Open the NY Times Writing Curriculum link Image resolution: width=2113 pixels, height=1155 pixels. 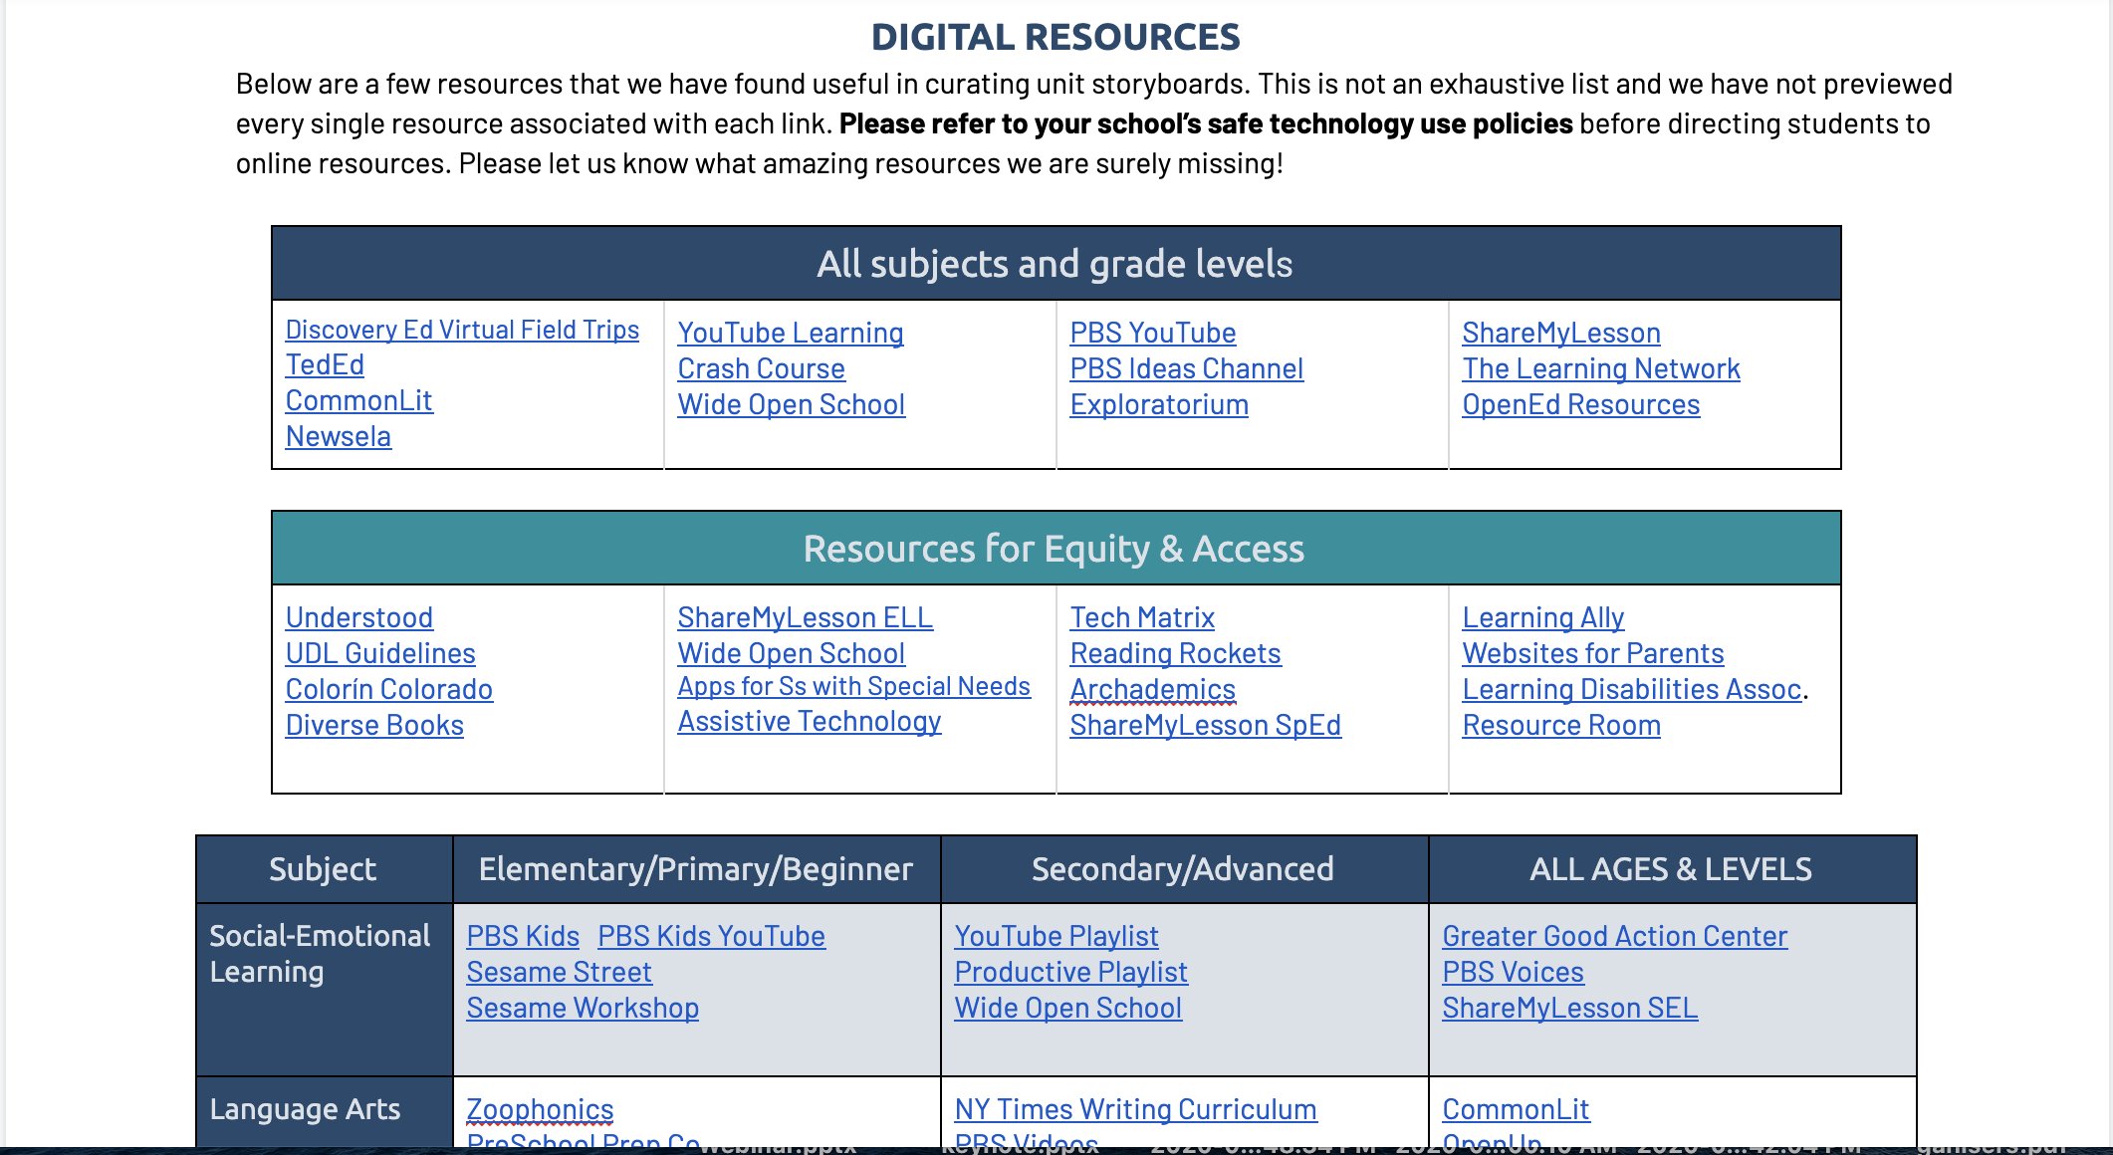point(1135,1109)
